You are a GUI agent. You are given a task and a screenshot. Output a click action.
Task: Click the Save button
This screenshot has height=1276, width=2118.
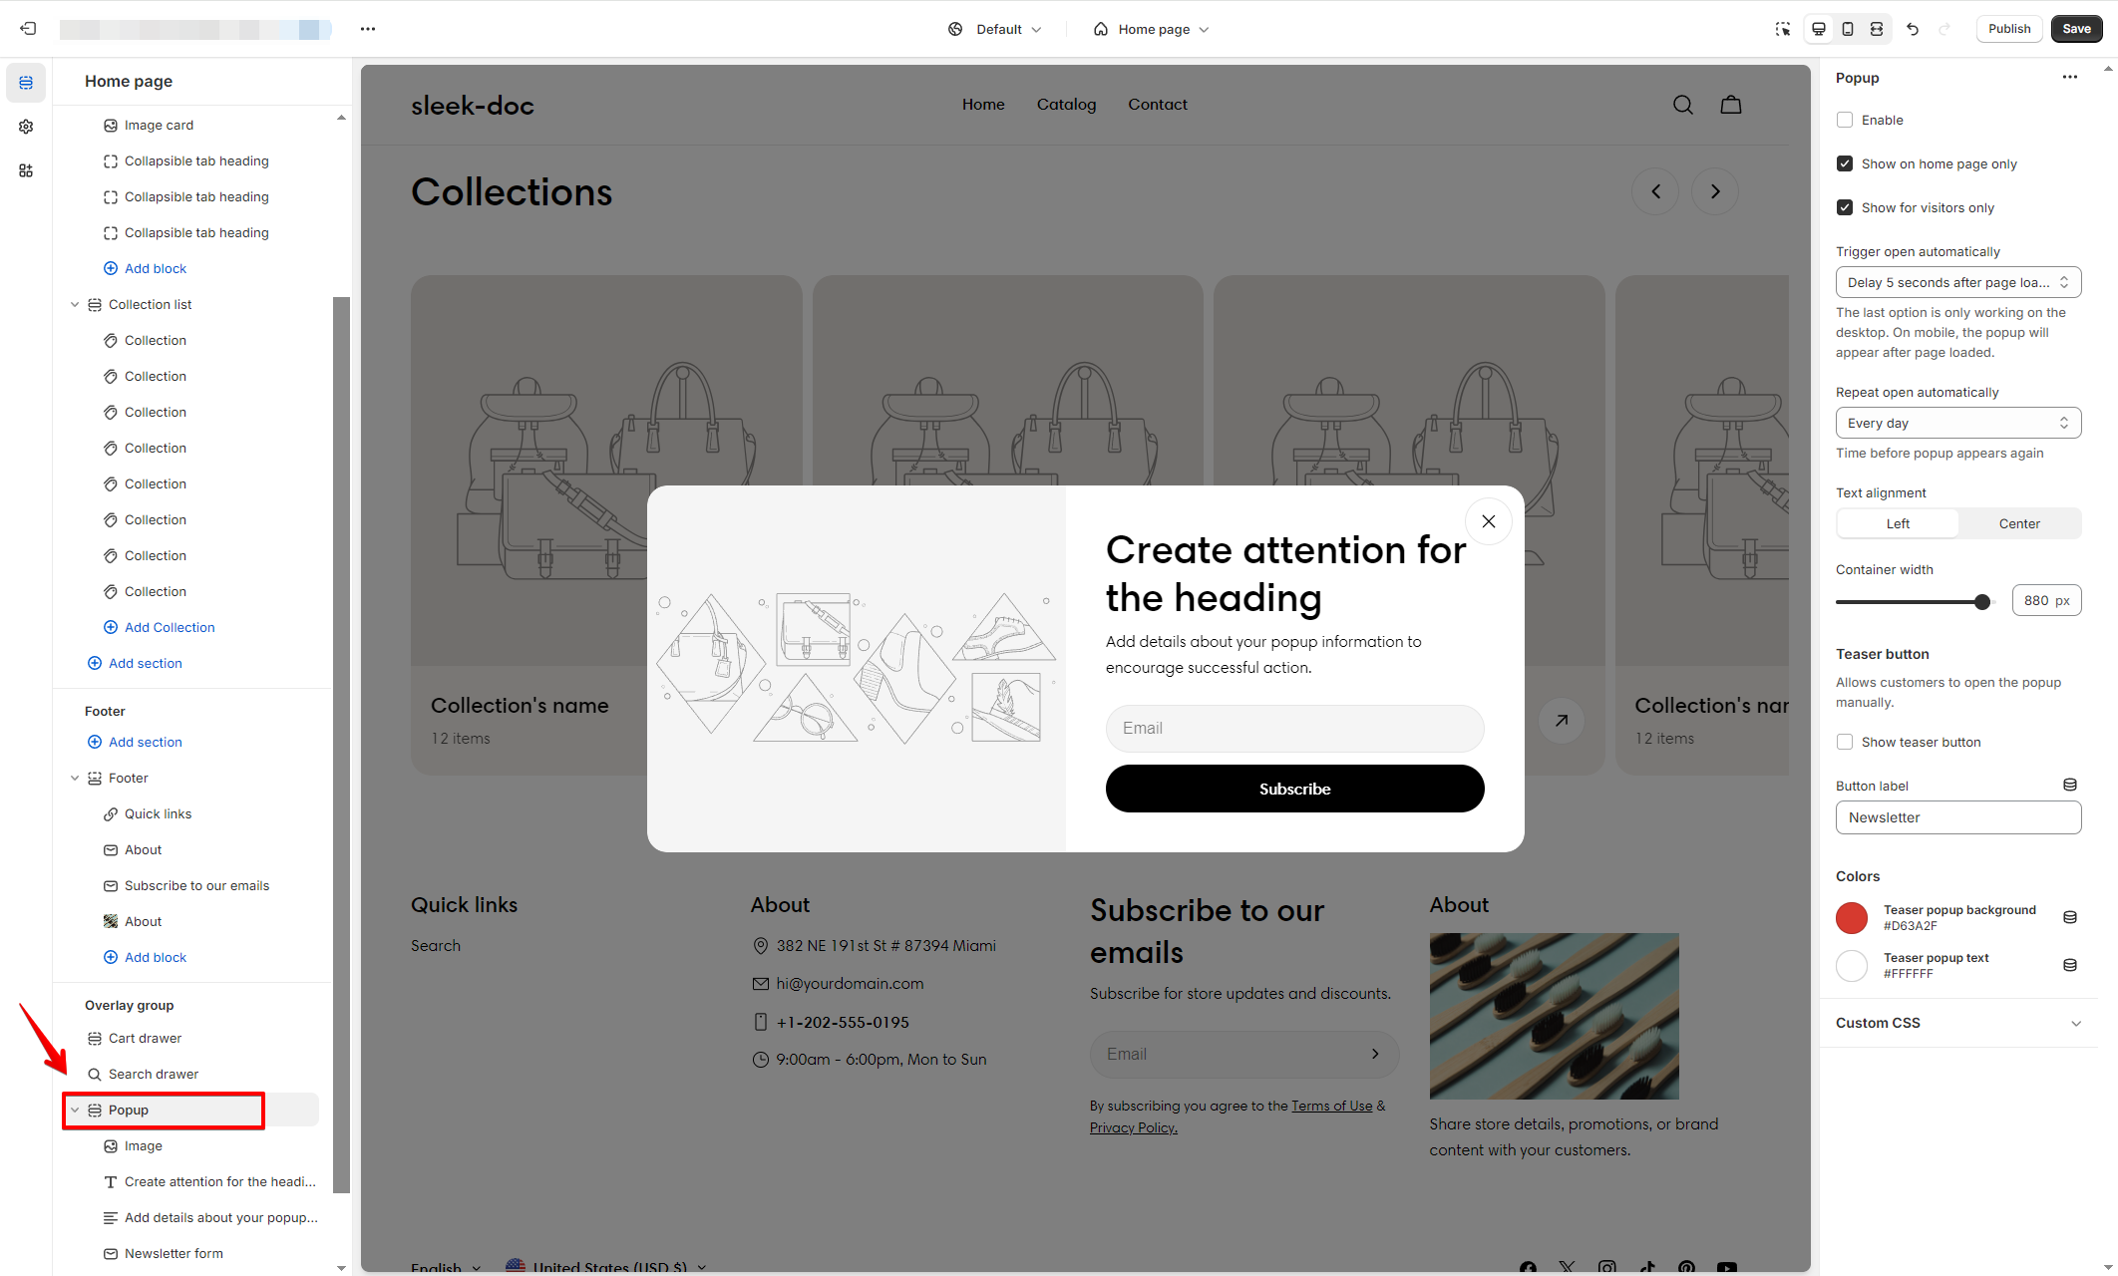(2076, 29)
